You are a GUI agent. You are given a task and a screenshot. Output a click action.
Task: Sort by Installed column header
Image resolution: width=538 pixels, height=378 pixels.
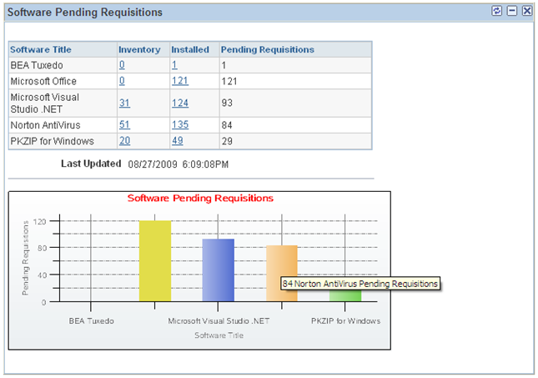click(190, 50)
